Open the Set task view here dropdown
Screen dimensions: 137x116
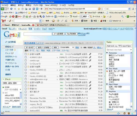[x=119, y=50]
